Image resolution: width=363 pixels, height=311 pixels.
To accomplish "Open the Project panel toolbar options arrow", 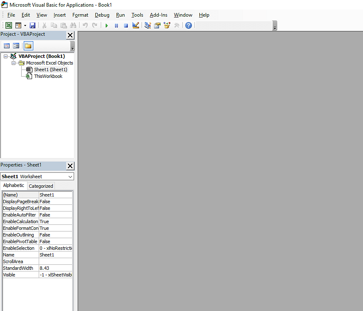I will click(72, 46).
